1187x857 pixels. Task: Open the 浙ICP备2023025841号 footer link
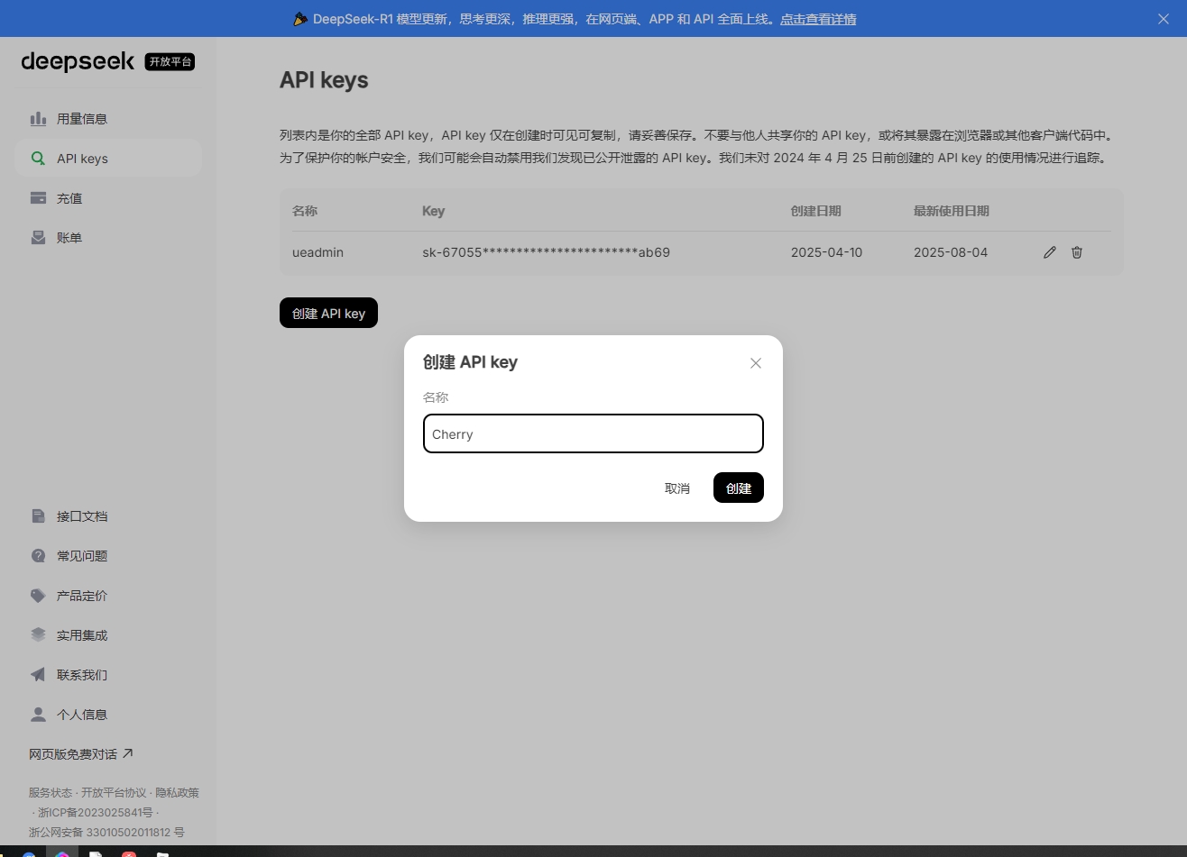pyautogui.click(x=96, y=813)
